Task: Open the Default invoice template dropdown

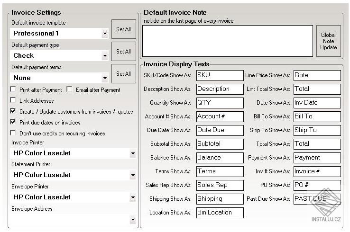Action: [x=104, y=34]
